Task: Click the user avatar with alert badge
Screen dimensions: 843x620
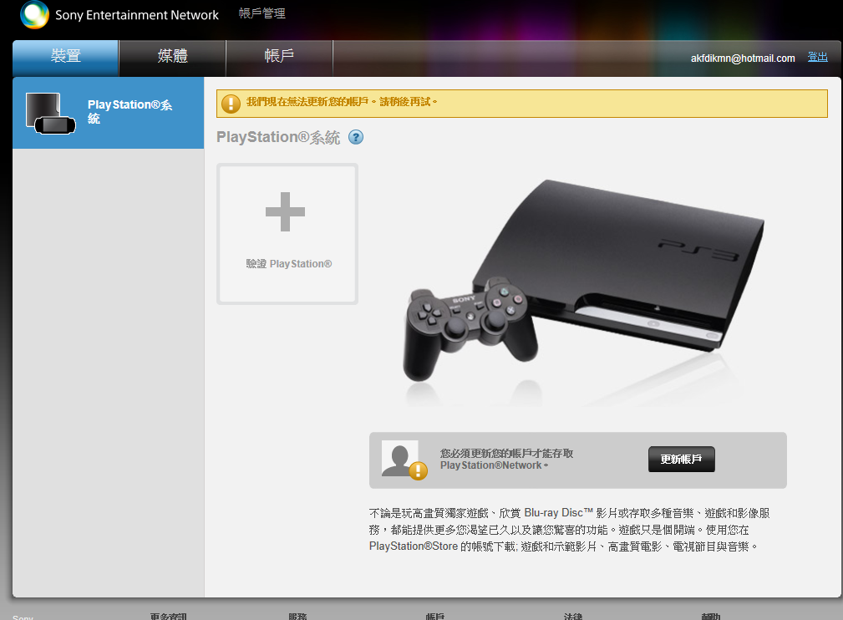Action: tap(404, 459)
